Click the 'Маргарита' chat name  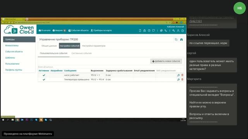[194, 79]
